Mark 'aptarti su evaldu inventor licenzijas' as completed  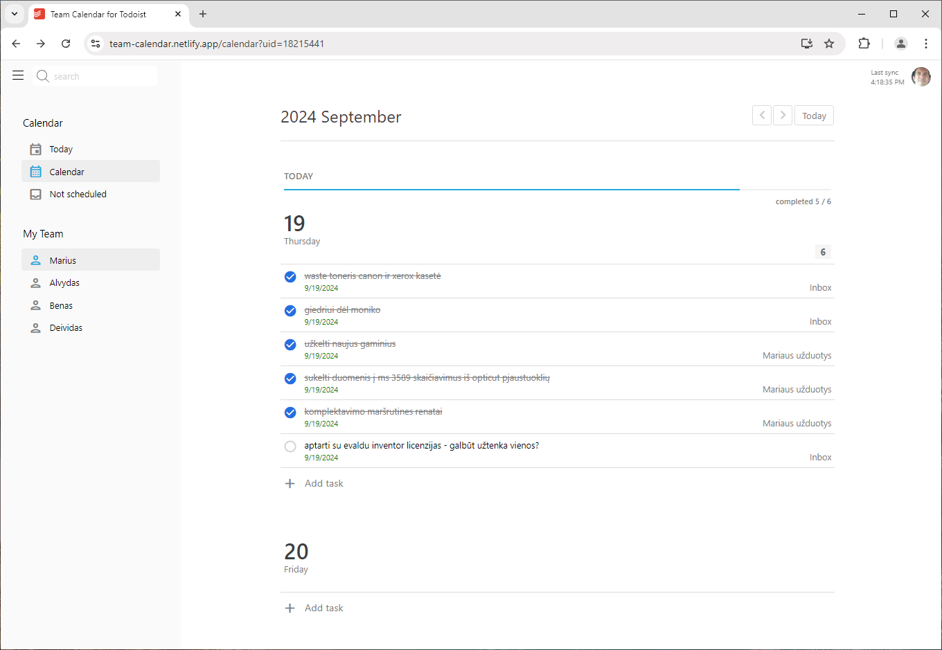click(290, 446)
